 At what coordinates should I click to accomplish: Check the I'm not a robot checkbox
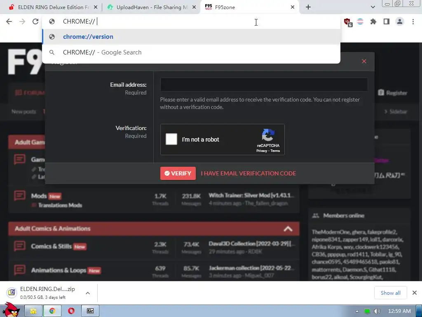coord(171,139)
